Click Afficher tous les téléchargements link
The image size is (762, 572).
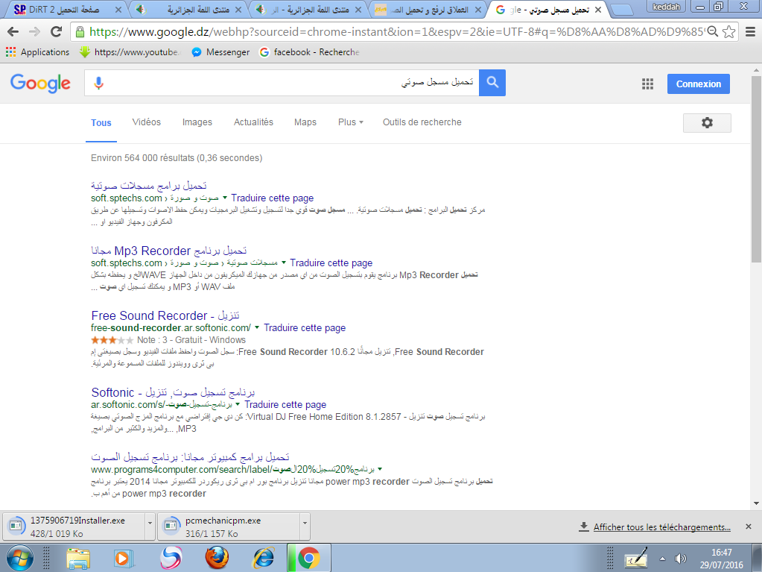click(x=661, y=527)
